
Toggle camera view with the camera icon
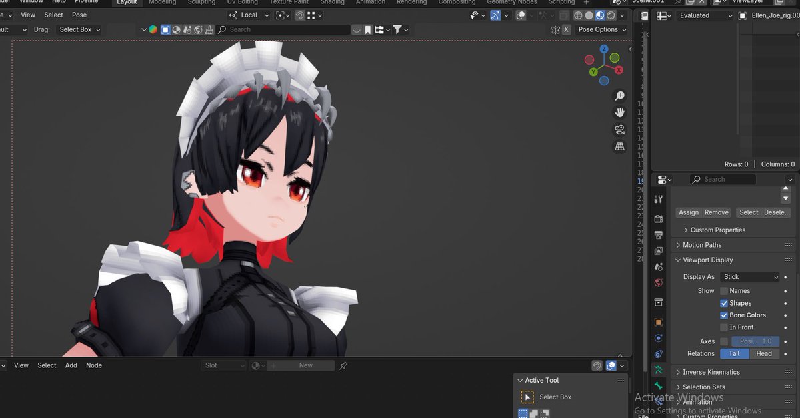[x=619, y=130]
